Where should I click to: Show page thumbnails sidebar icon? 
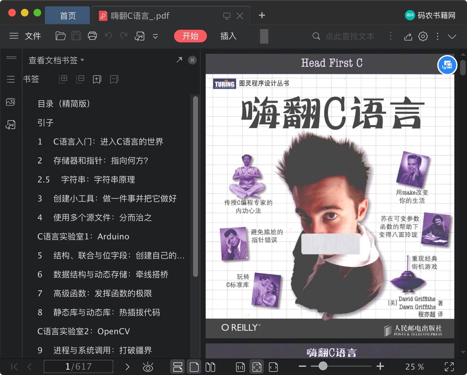pos(10,102)
